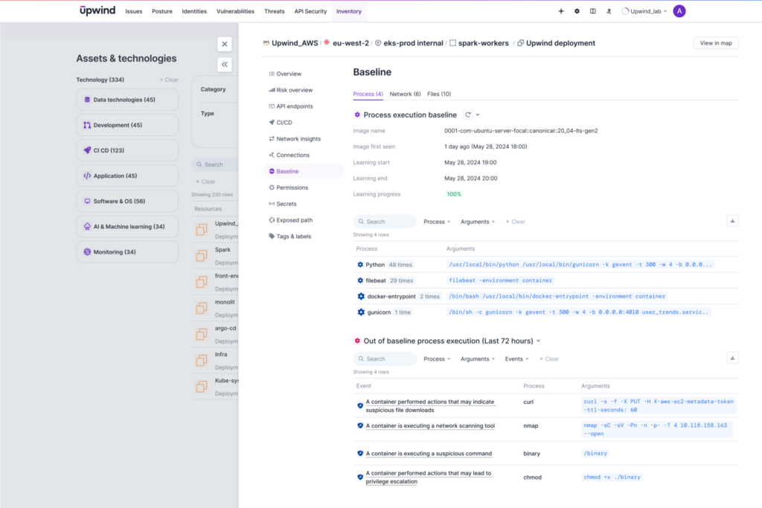Click shield icon on suspicious command event
762x508 pixels.
[360, 454]
